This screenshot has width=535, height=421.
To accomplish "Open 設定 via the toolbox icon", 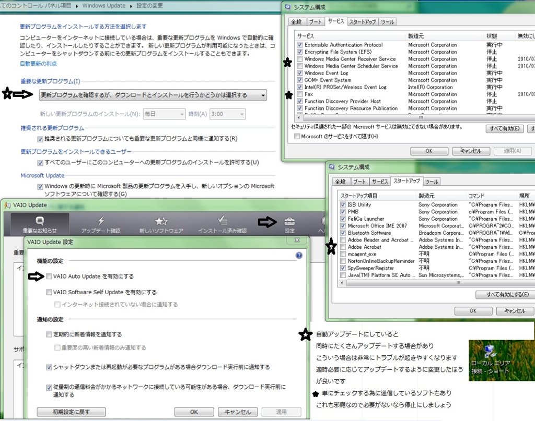I will point(289,222).
